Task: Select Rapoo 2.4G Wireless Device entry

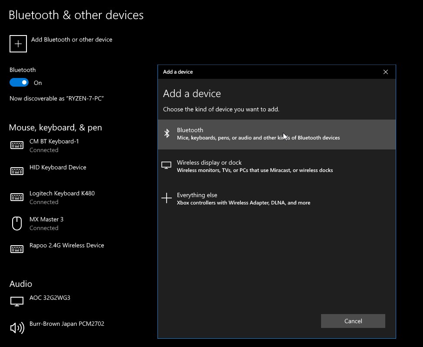Action: coord(66,246)
